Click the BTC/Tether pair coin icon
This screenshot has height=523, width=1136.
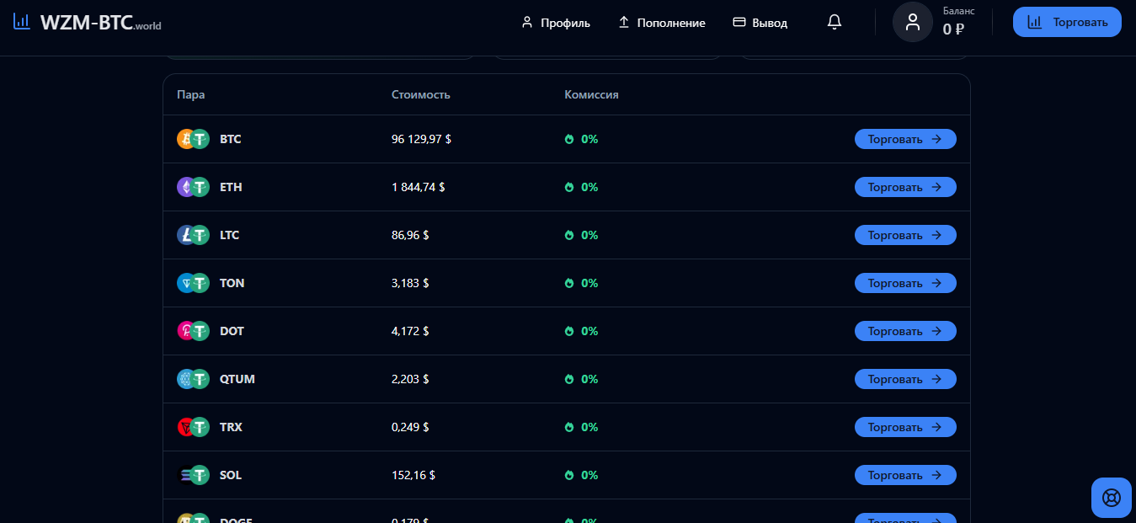pos(193,139)
